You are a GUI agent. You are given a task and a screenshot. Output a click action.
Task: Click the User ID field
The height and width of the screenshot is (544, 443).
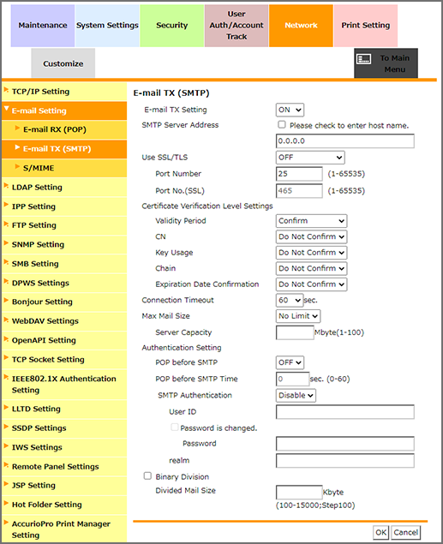(x=345, y=412)
